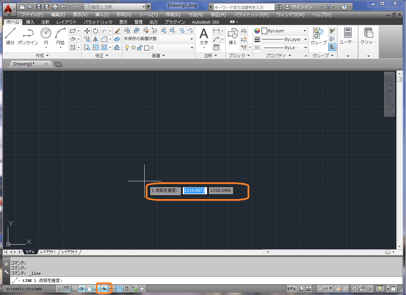Open the ByLayer color dropdown
Viewport: 406px width, 295px height.
point(284,31)
